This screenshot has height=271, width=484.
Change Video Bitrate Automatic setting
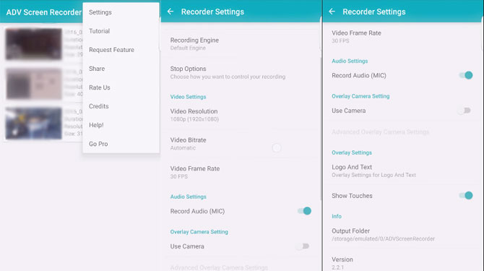pos(241,144)
